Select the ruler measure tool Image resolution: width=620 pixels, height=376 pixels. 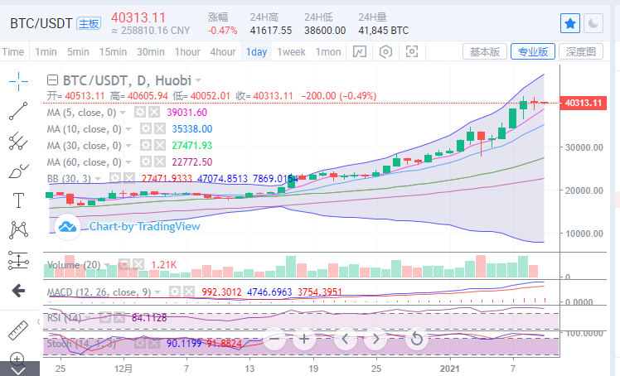pos(18,330)
